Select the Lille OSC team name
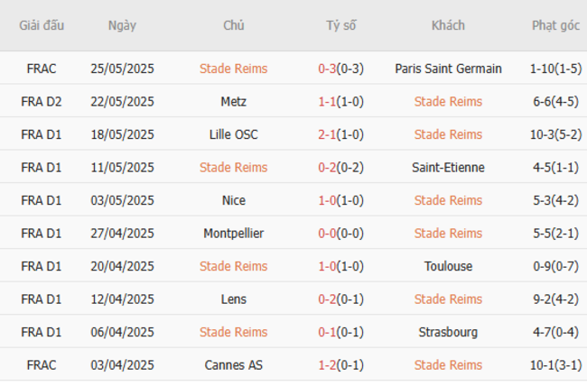Screen dimensions: 587x386 click(x=233, y=134)
